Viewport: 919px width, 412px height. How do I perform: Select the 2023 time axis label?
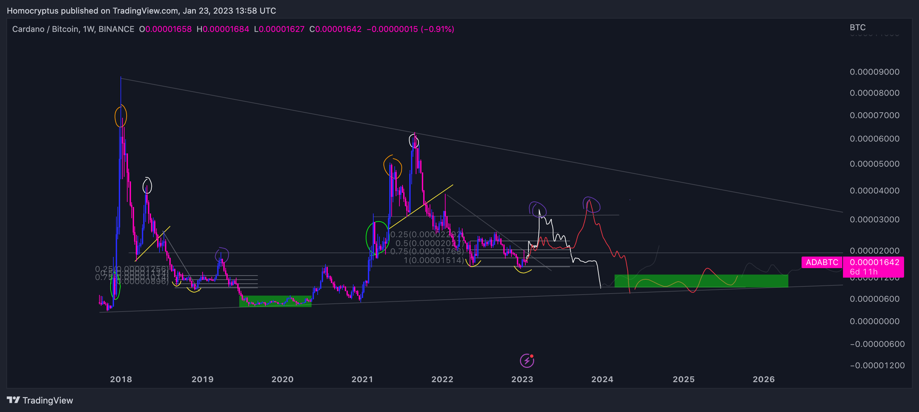(522, 379)
